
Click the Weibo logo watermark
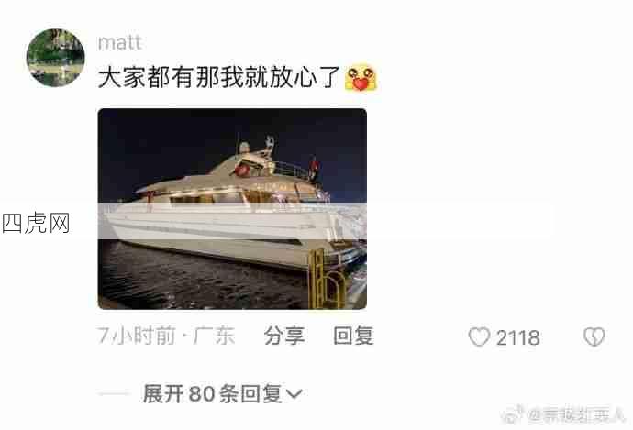(513, 414)
